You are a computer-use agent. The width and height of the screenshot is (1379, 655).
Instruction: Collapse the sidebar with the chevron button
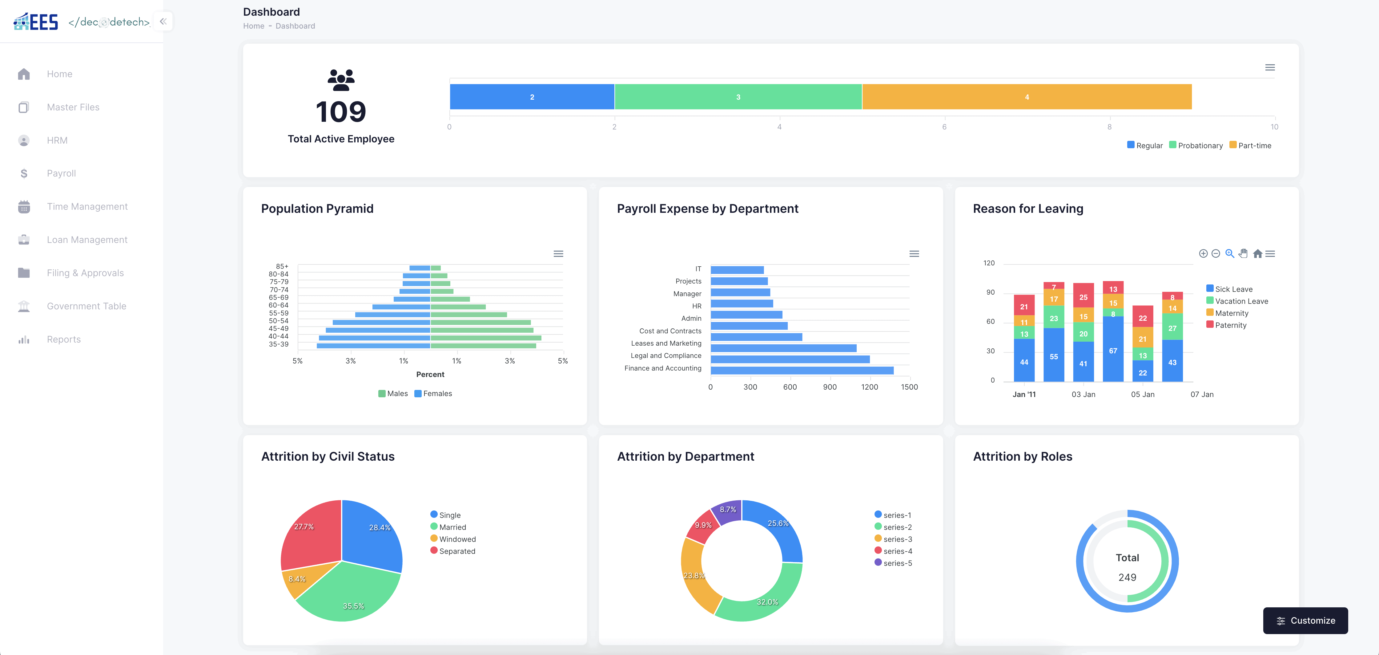click(163, 22)
